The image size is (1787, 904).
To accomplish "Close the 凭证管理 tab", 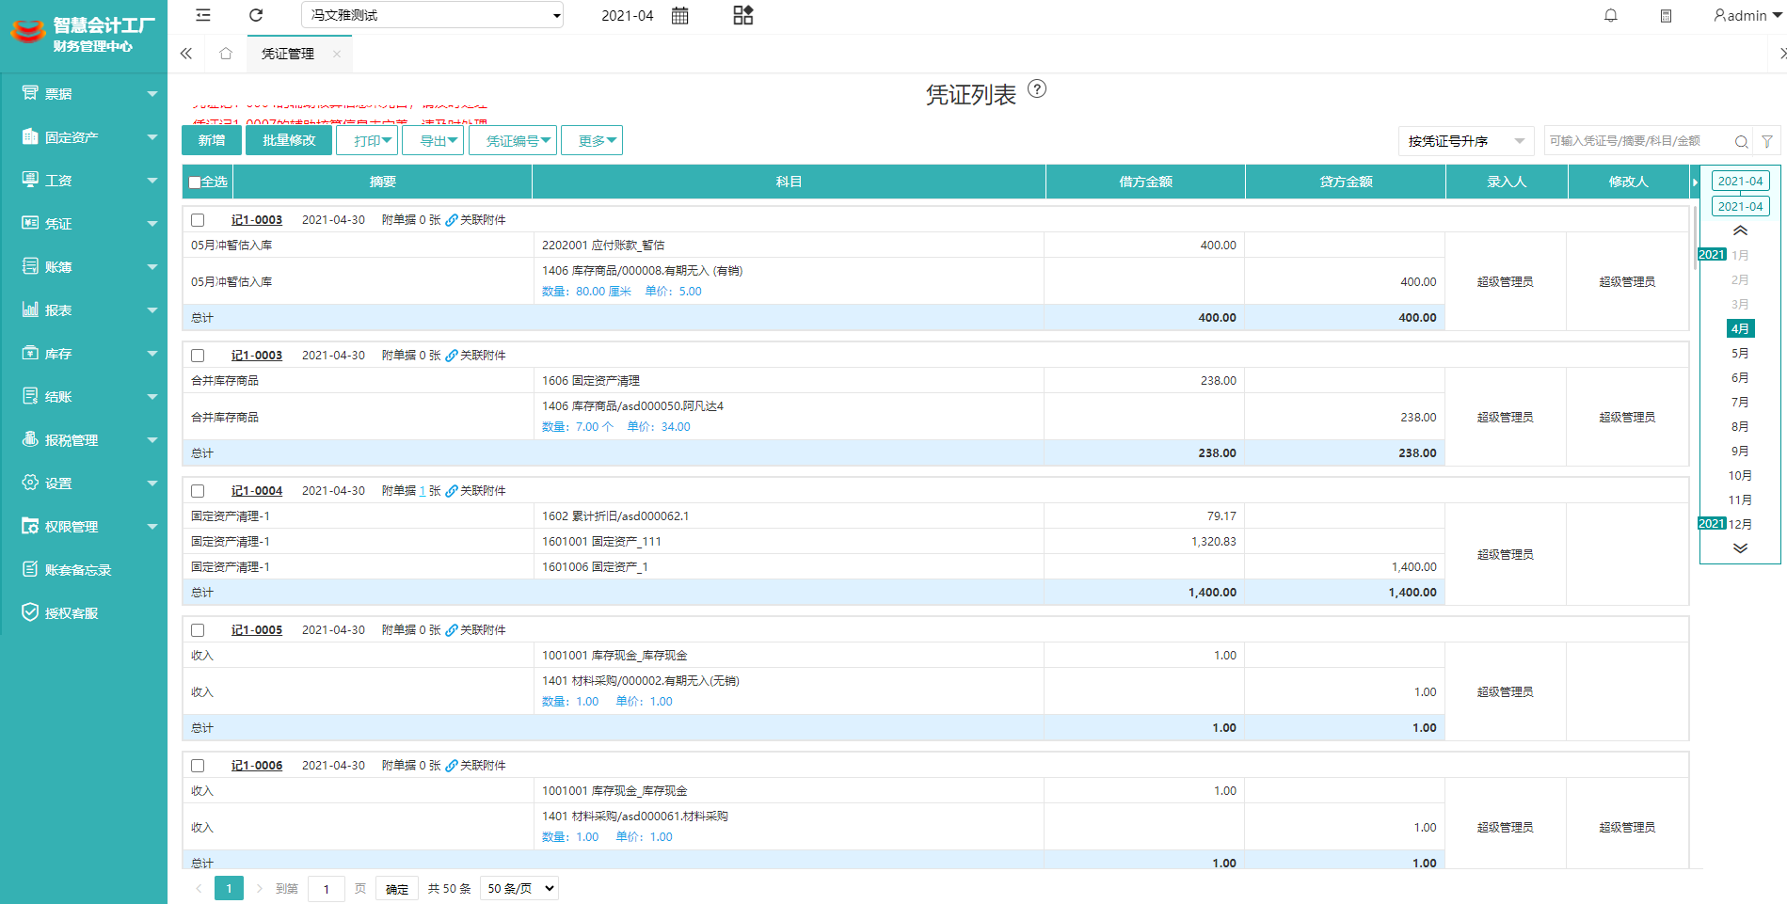I will (x=337, y=54).
